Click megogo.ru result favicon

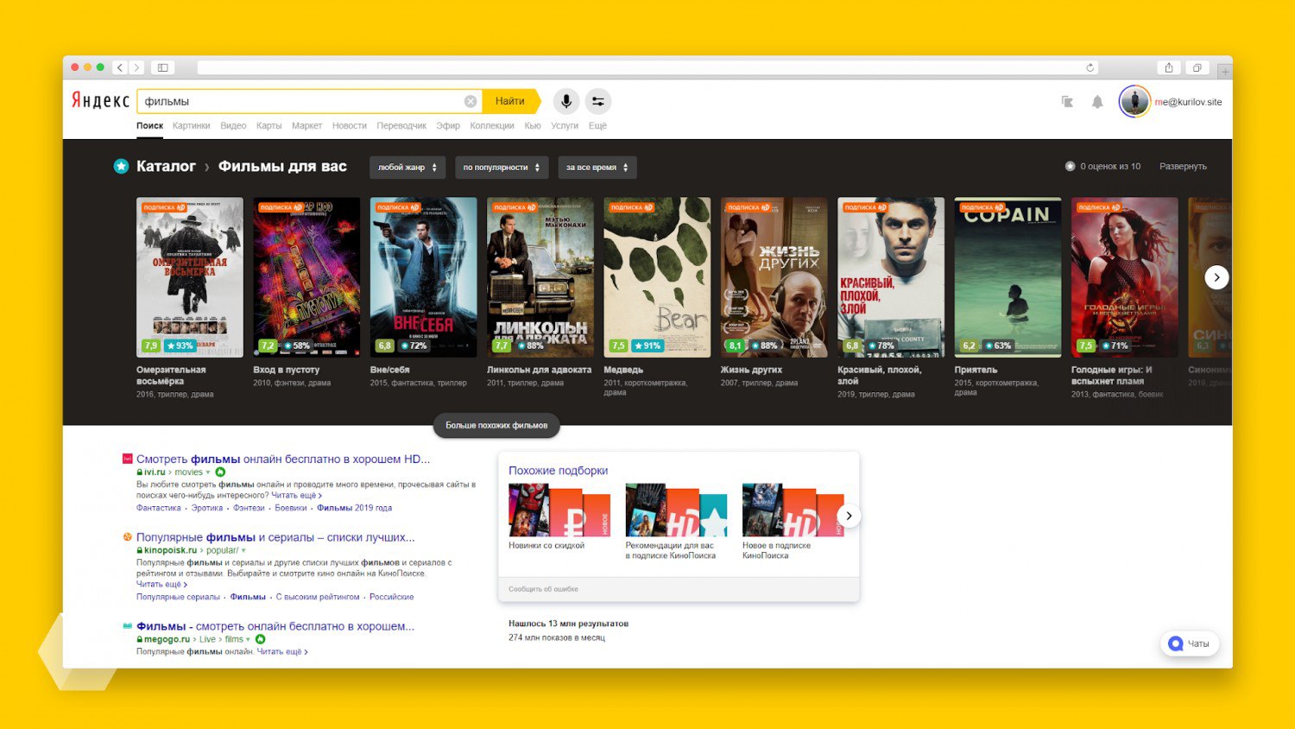point(127,625)
